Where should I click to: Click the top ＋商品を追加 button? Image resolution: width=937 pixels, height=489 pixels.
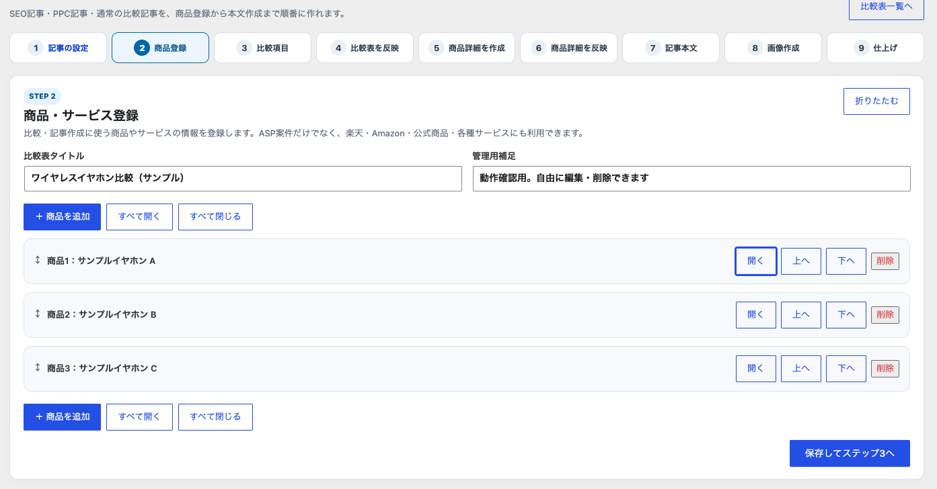pyautogui.click(x=62, y=217)
